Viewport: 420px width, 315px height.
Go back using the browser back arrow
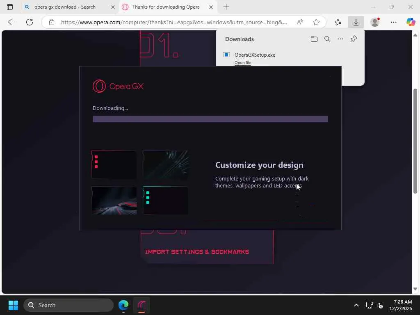pos(11,22)
